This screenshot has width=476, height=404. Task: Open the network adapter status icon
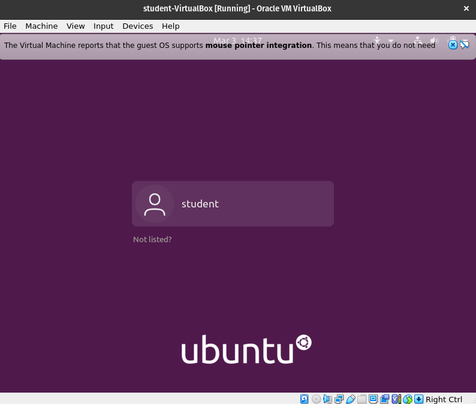click(339, 399)
